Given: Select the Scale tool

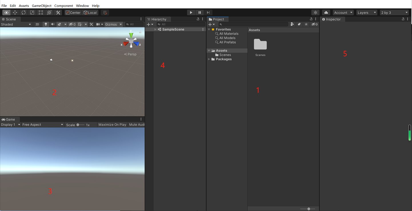Looking at the screenshot, I should pyautogui.click(x=32, y=13).
